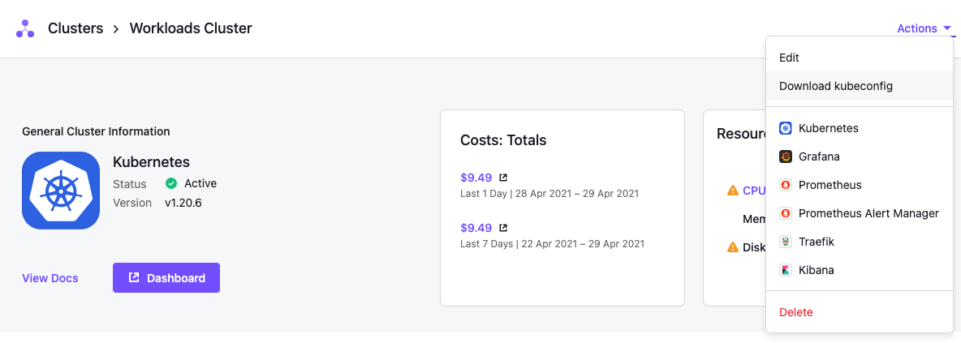The image size is (961, 343).
Task: Collapse the Actions dropdown
Action: point(924,29)
